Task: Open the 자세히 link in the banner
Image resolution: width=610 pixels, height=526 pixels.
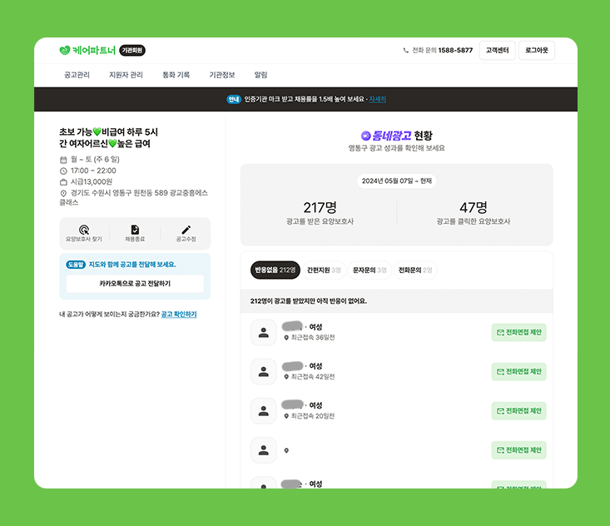Action: click(377, 99)
